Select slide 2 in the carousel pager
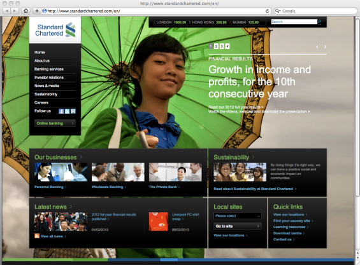 point(216,46)
